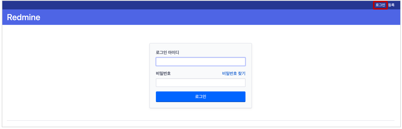Select the password entry box below 비밀번호

click(x=201, y=83)
